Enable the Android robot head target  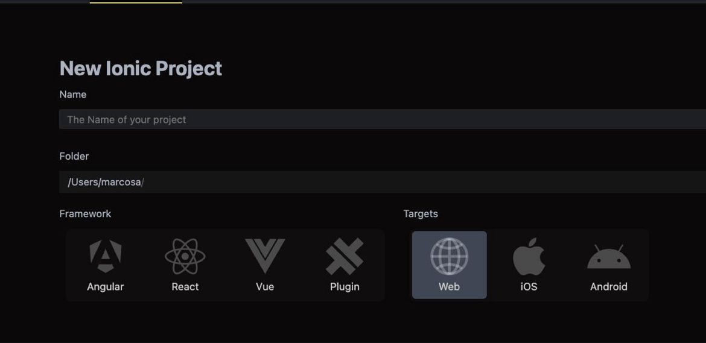pyautogui.click(x=609, y=257)
